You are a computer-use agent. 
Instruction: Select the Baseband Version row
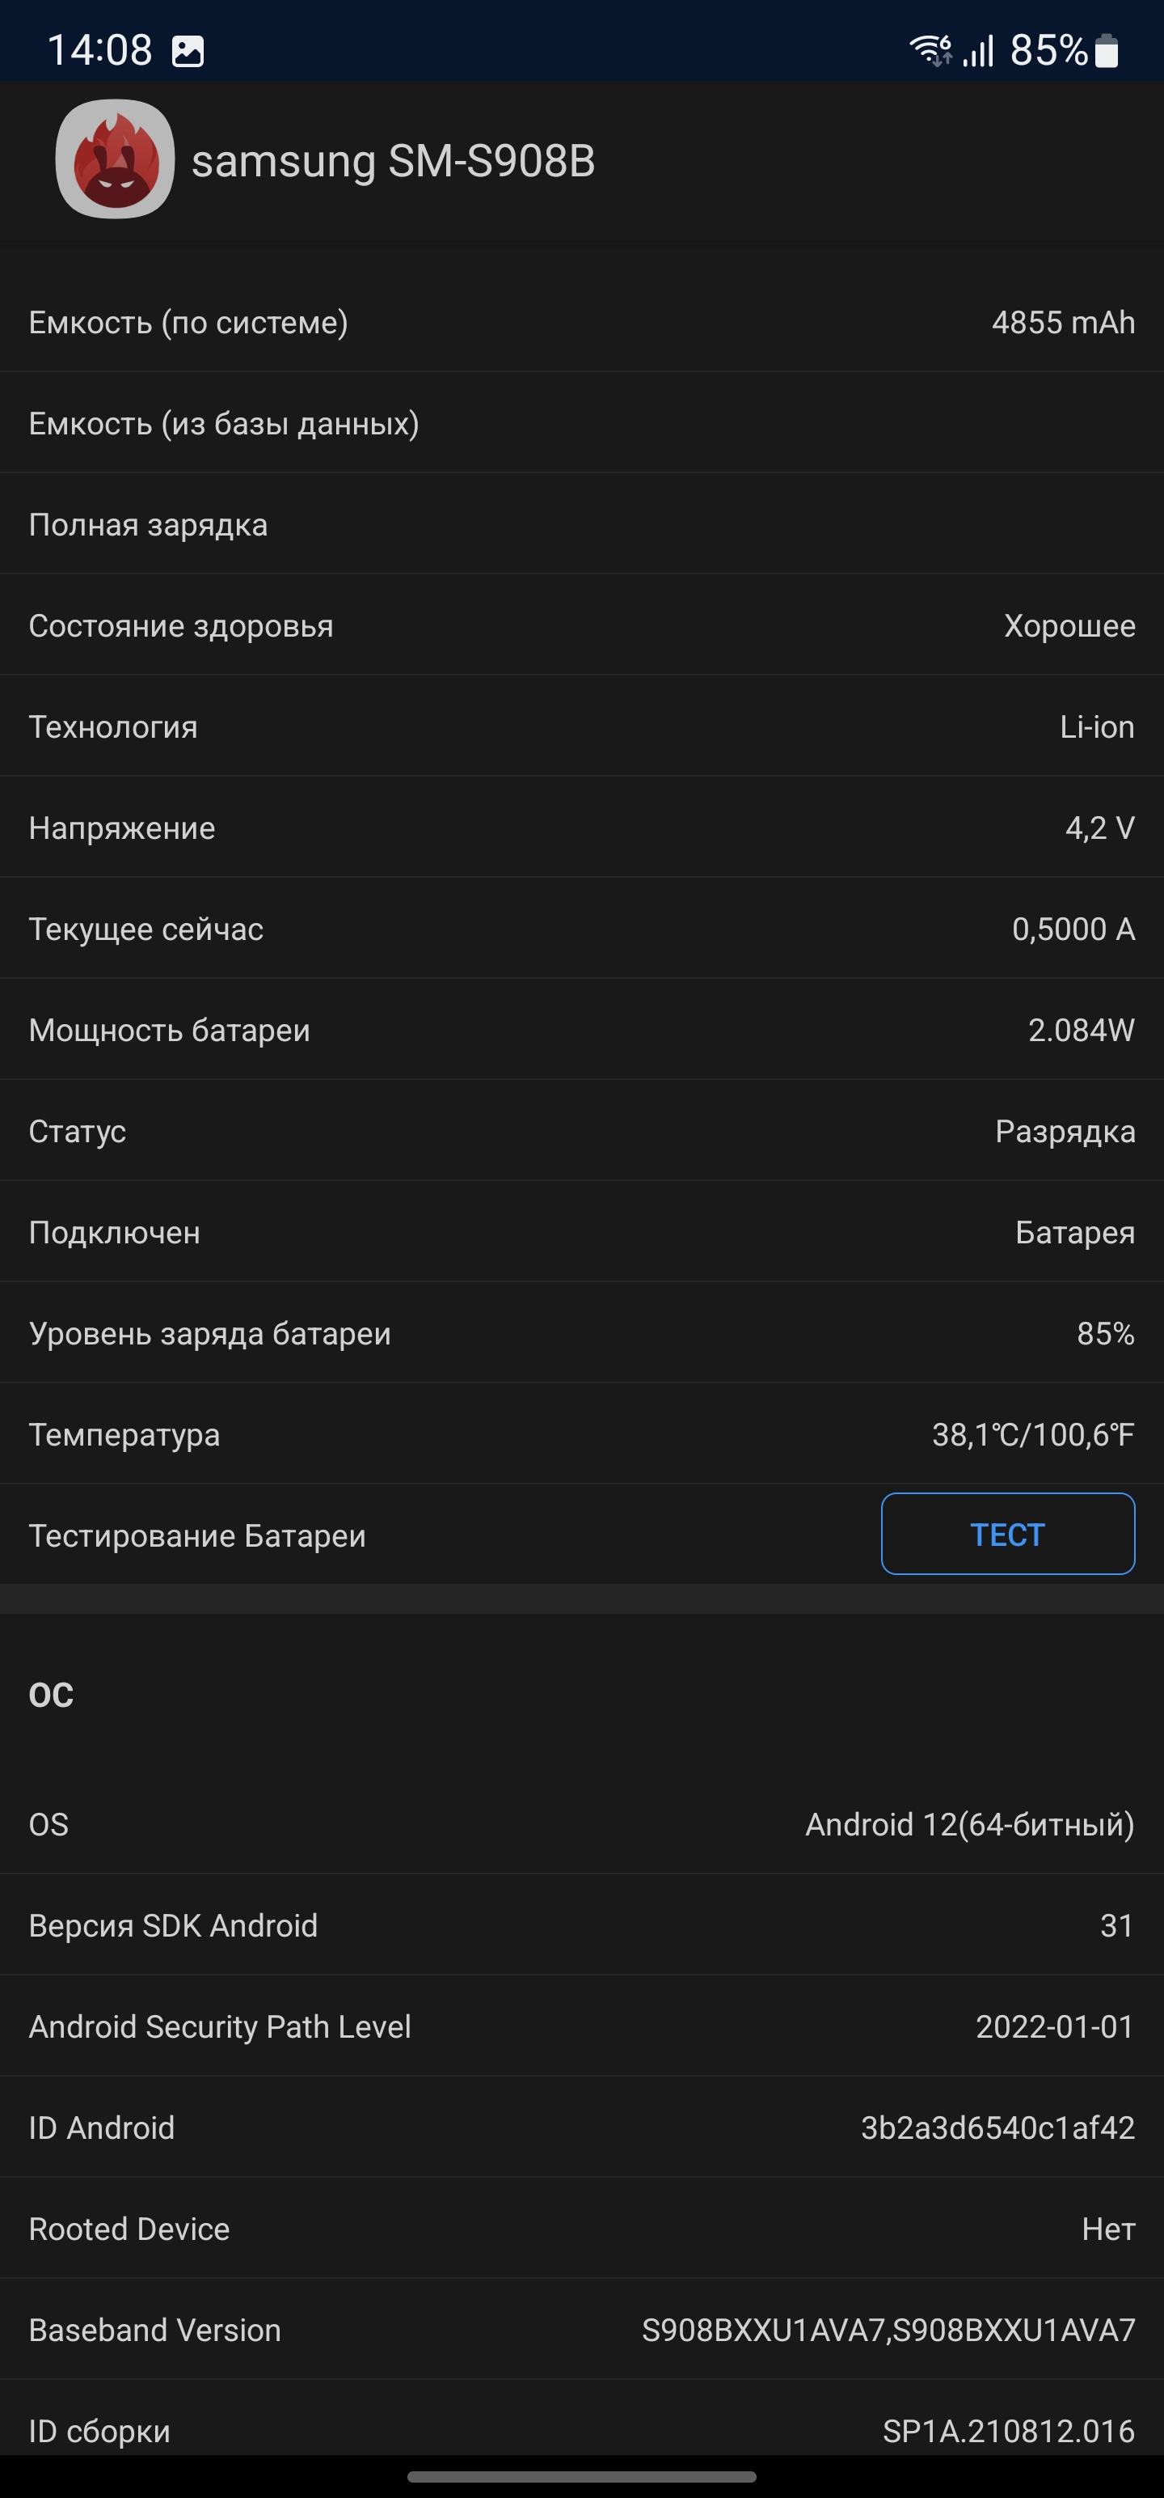click(x=581, y=2329)
